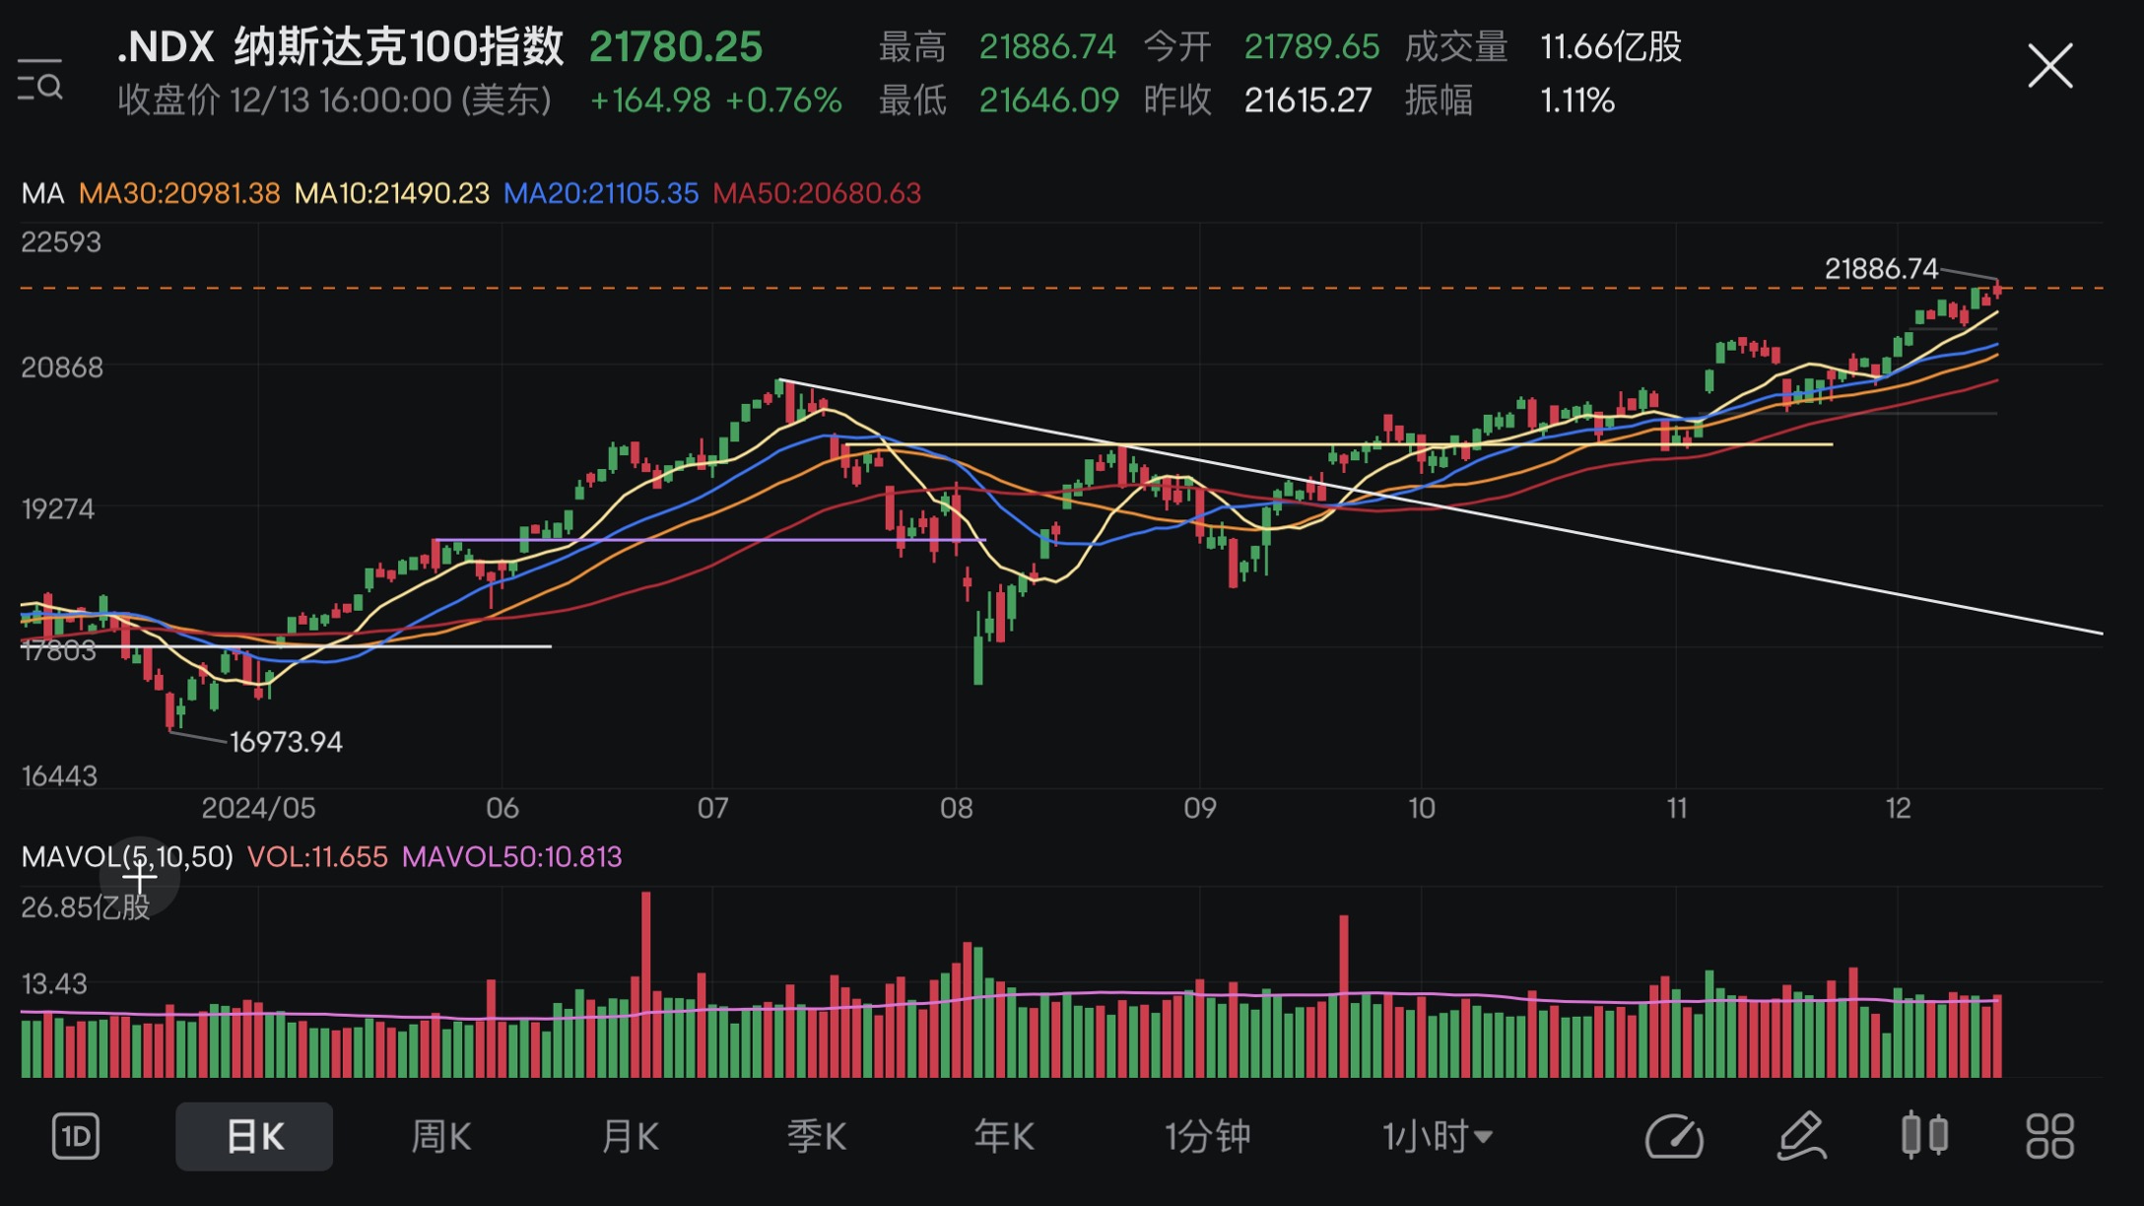Click the 收盘价 12/13 16:00:00 timestamp
The height and width of the screenshot is (1206, 2144).
click(x=335, y=100)
